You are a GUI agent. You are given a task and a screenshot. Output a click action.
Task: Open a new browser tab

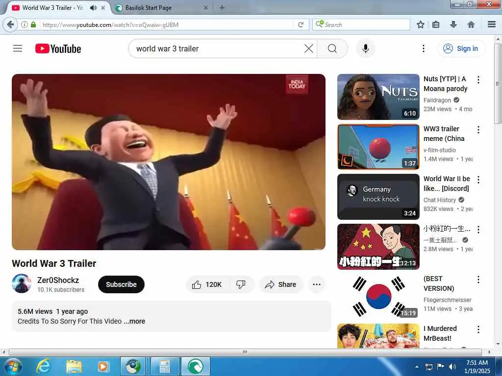[222, 8]
